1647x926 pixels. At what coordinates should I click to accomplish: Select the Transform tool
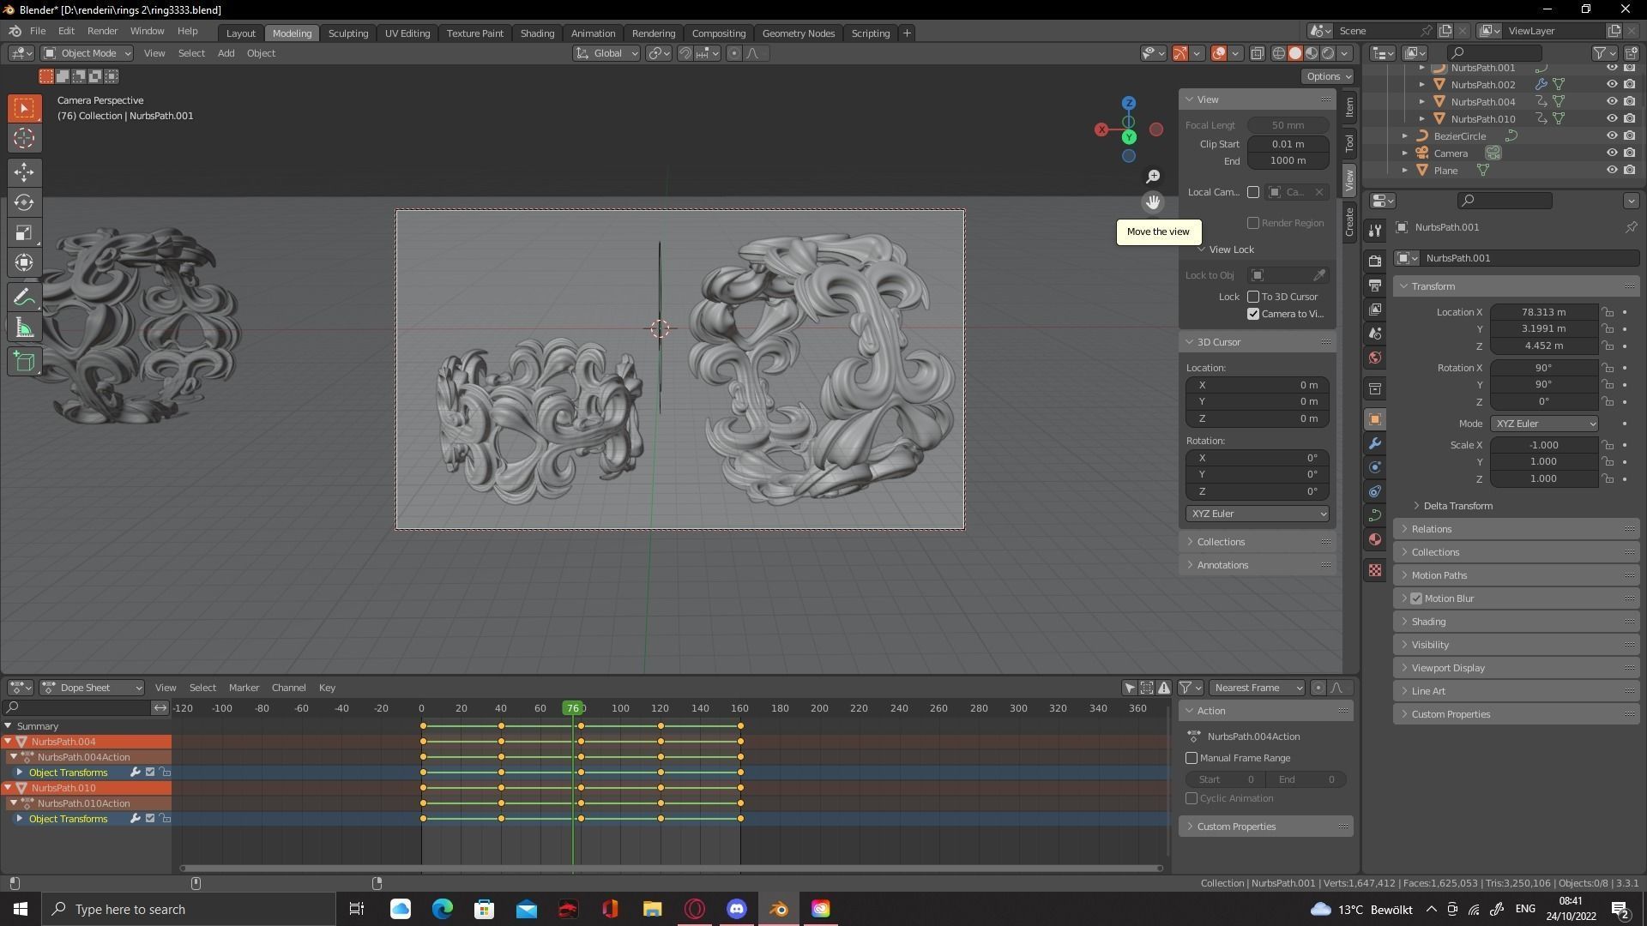pos(24,262)
